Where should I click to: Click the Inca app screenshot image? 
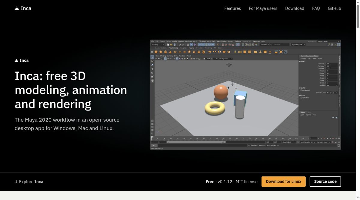[x=245, y=95]
